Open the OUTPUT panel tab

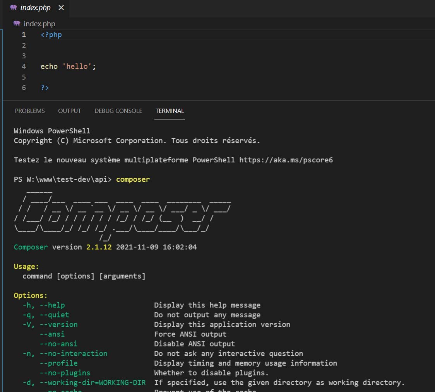pyautogui.click(x=70, y=111)
